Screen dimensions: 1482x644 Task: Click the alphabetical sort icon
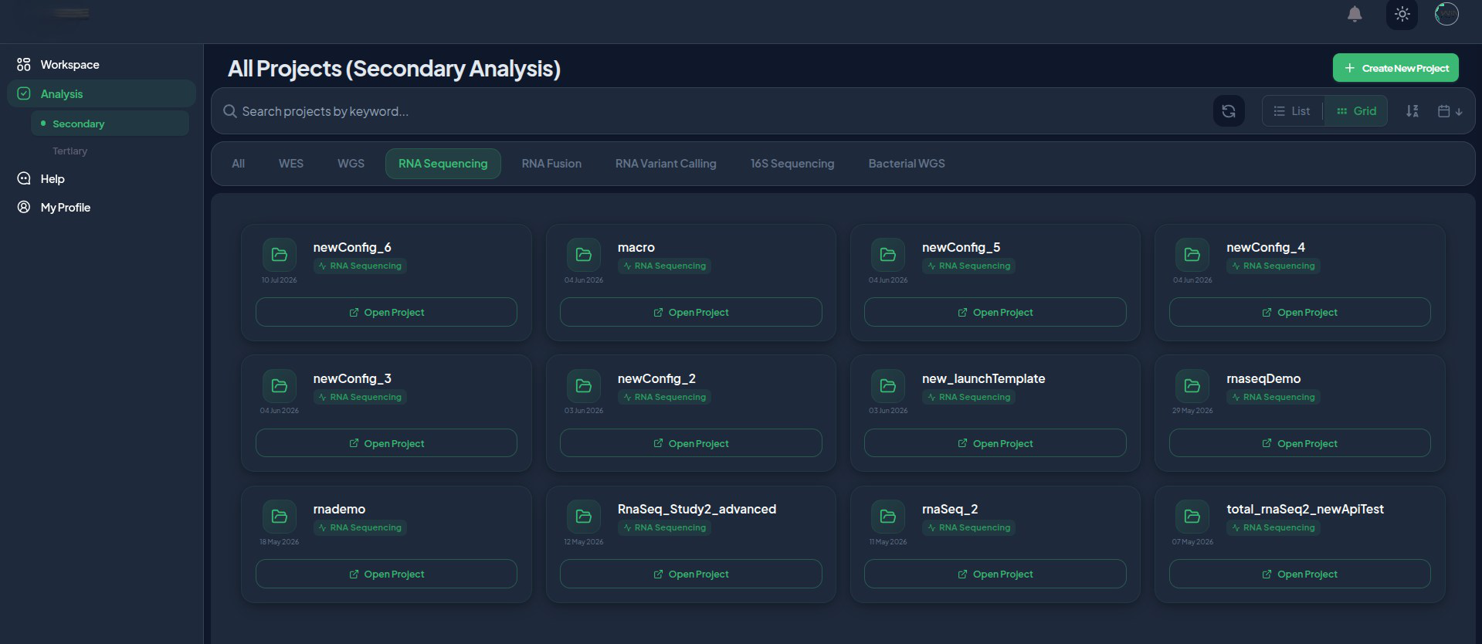(x=1412, y=111)
